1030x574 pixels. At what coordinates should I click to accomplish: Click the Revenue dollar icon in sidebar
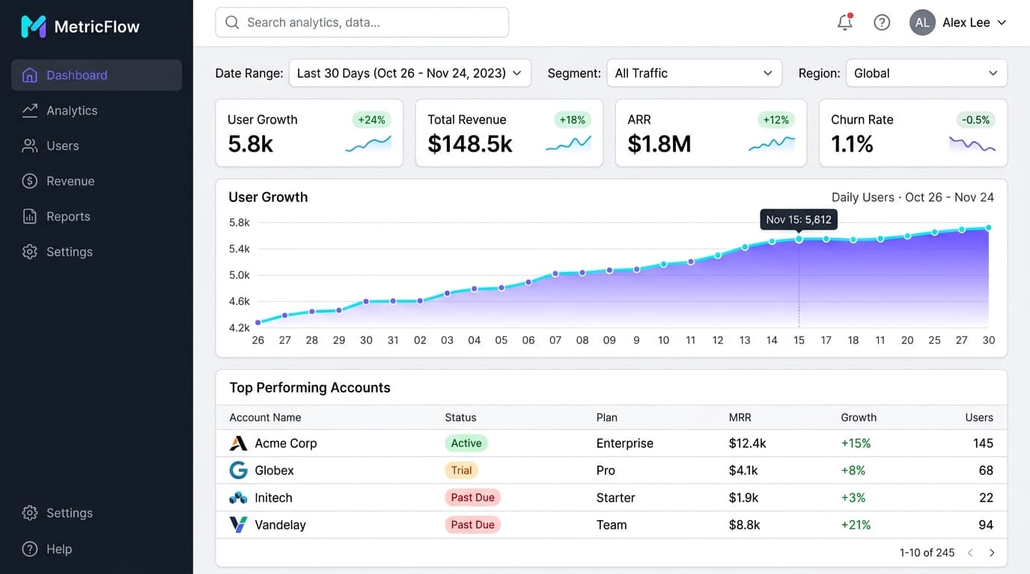[x=30, y=181]
